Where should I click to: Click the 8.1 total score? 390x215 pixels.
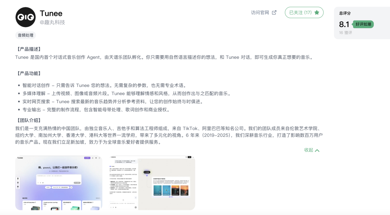click(x=344, y=25)
